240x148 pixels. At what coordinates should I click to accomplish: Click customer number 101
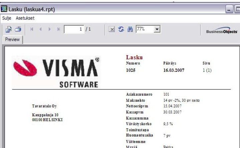point(166,94)
